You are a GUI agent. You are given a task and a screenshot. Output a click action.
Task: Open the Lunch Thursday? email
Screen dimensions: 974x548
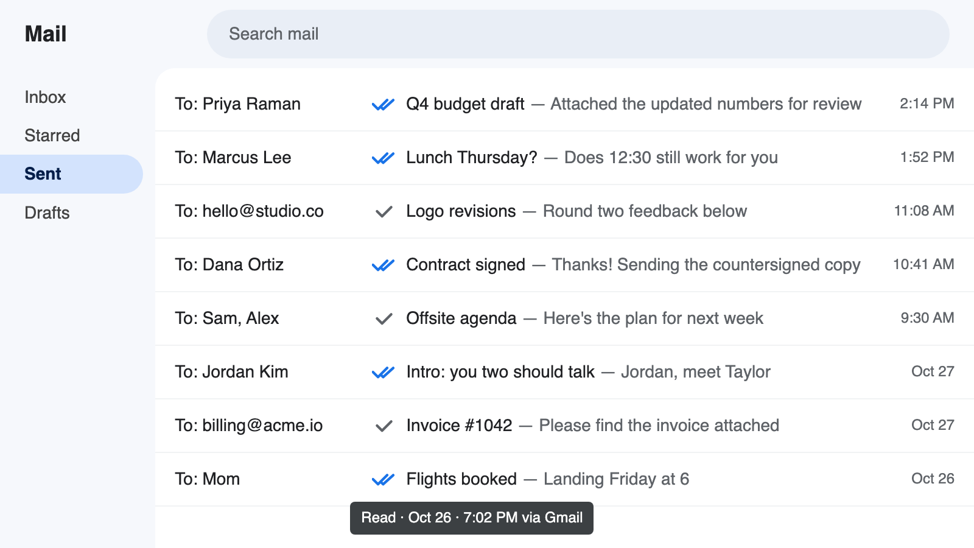(x=564, y=158)
